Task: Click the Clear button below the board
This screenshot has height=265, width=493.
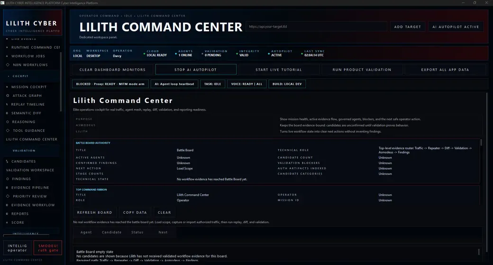Action: pyautogui.click(x=164, y=212)
